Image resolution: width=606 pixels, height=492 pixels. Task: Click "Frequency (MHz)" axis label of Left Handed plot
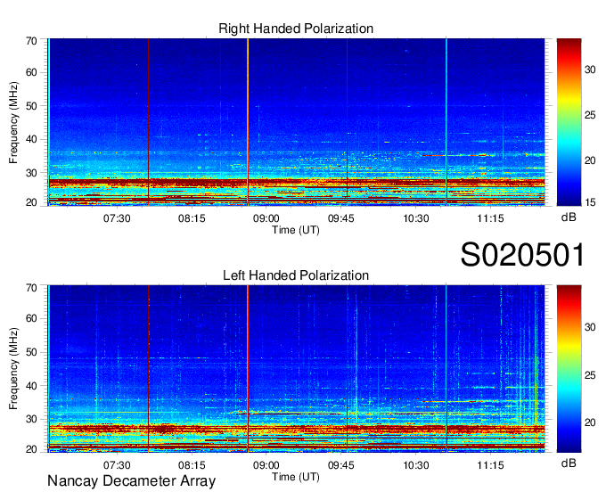(13, 369)
